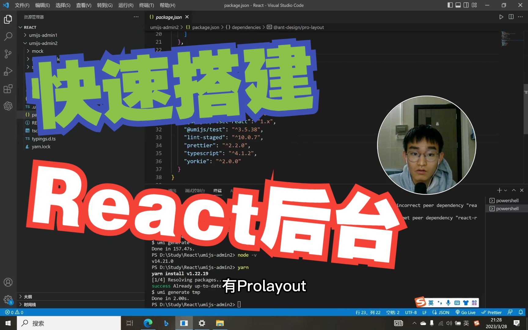Screen dimensions: 528x330
Task: Select the second powershell terminal
Action: point(507,208)
